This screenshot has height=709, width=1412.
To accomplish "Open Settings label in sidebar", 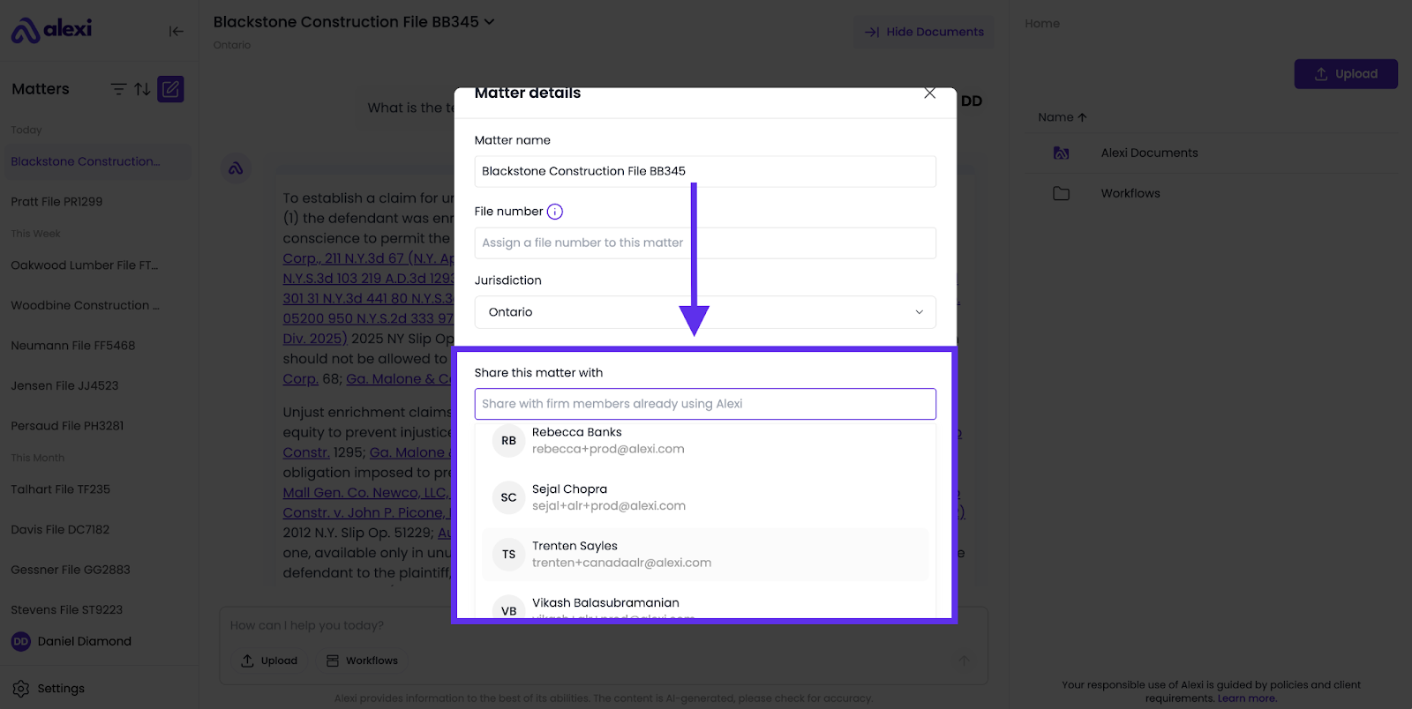I will pos(61,689).
